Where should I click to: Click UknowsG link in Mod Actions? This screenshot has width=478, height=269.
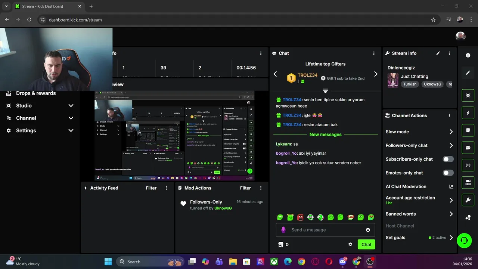pos(223,208)
